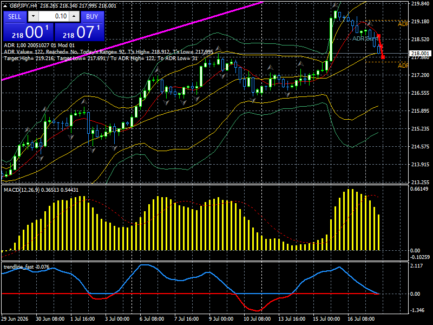Screen dimensions: 433x325
Task: Select the red trendline top anchor square
Action: pos(378,36)
